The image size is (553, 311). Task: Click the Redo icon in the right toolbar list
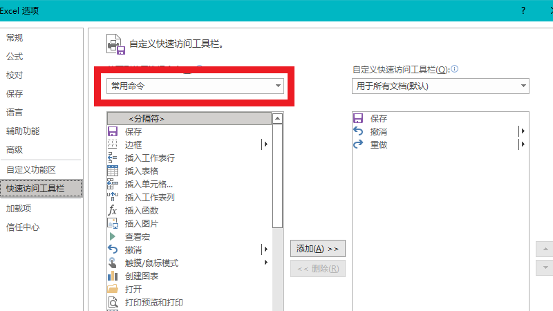coord(358,144)
